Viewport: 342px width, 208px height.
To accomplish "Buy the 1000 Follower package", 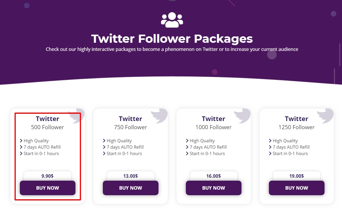I will click(214, 188).
